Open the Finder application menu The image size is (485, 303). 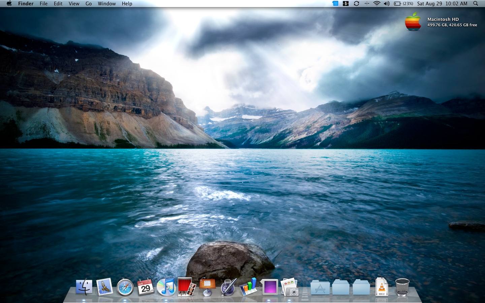pyautogui.click(x=26, y=4)
